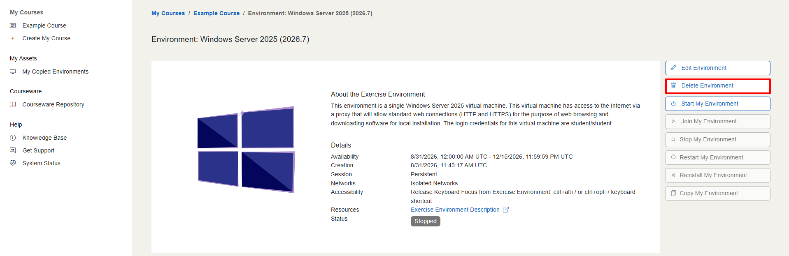
Task: Click the Stop My Environment button
Action: click(x=717, y=139)
